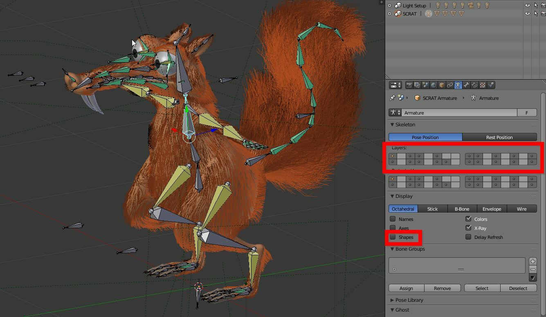Collapse the Skeleton panel

click(392, 124)
